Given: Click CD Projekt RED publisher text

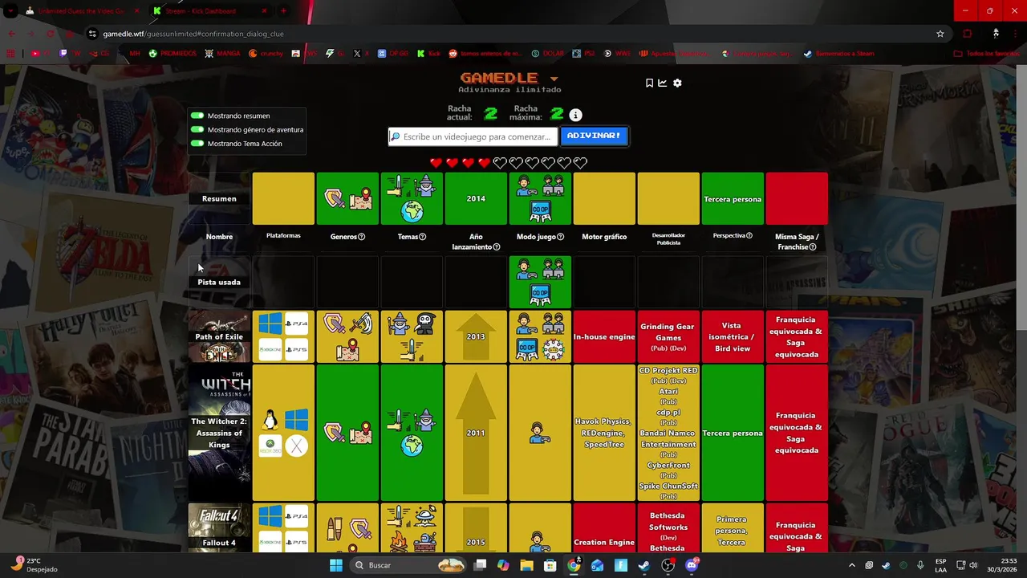Looking at the screenshot, I should click(x=668, y=370).
